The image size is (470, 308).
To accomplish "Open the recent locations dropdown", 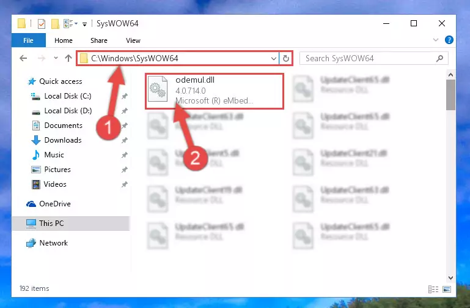I will tap(56, 58).
